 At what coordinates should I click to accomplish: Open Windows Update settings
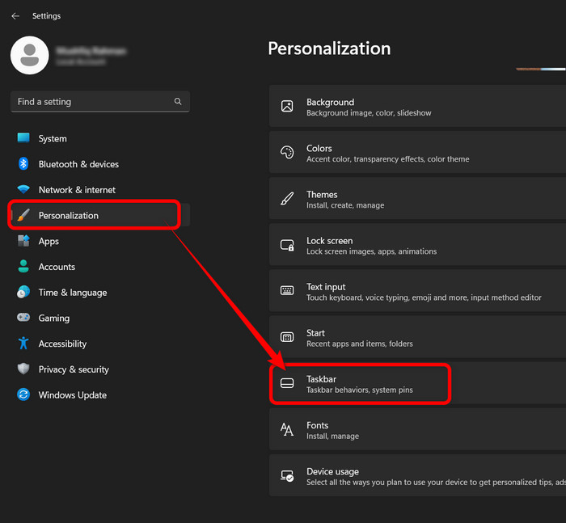(x=100, y=394)
